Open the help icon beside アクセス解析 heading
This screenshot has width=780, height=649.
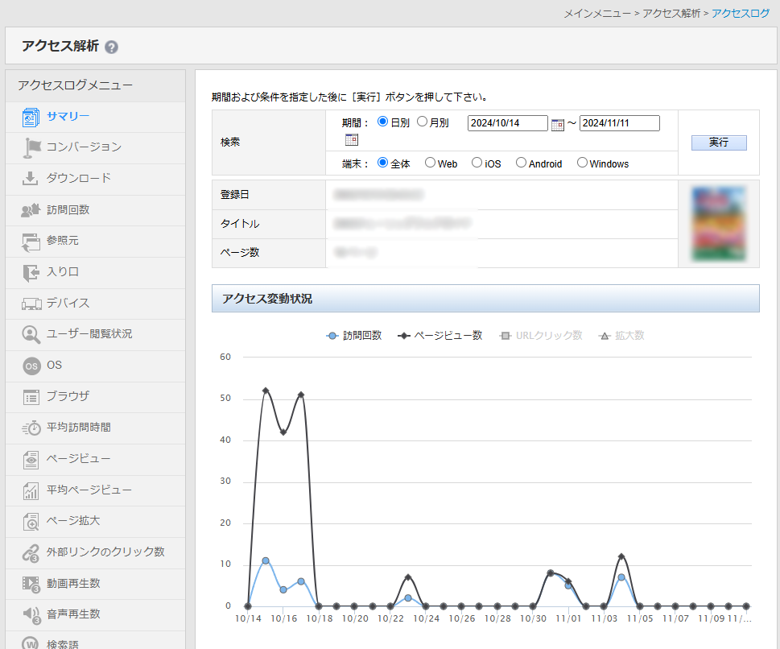click(x=111, y=47)
